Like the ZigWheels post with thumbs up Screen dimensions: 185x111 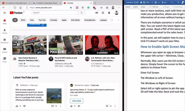(17, 106)
